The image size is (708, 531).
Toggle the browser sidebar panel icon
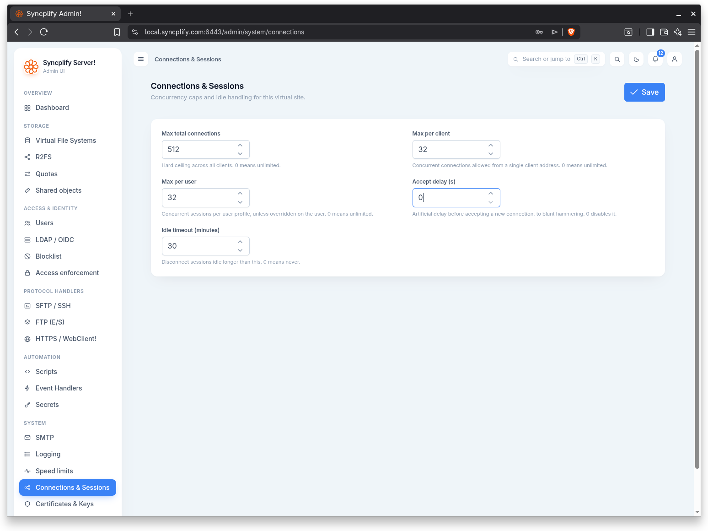[x=650, y=32]
